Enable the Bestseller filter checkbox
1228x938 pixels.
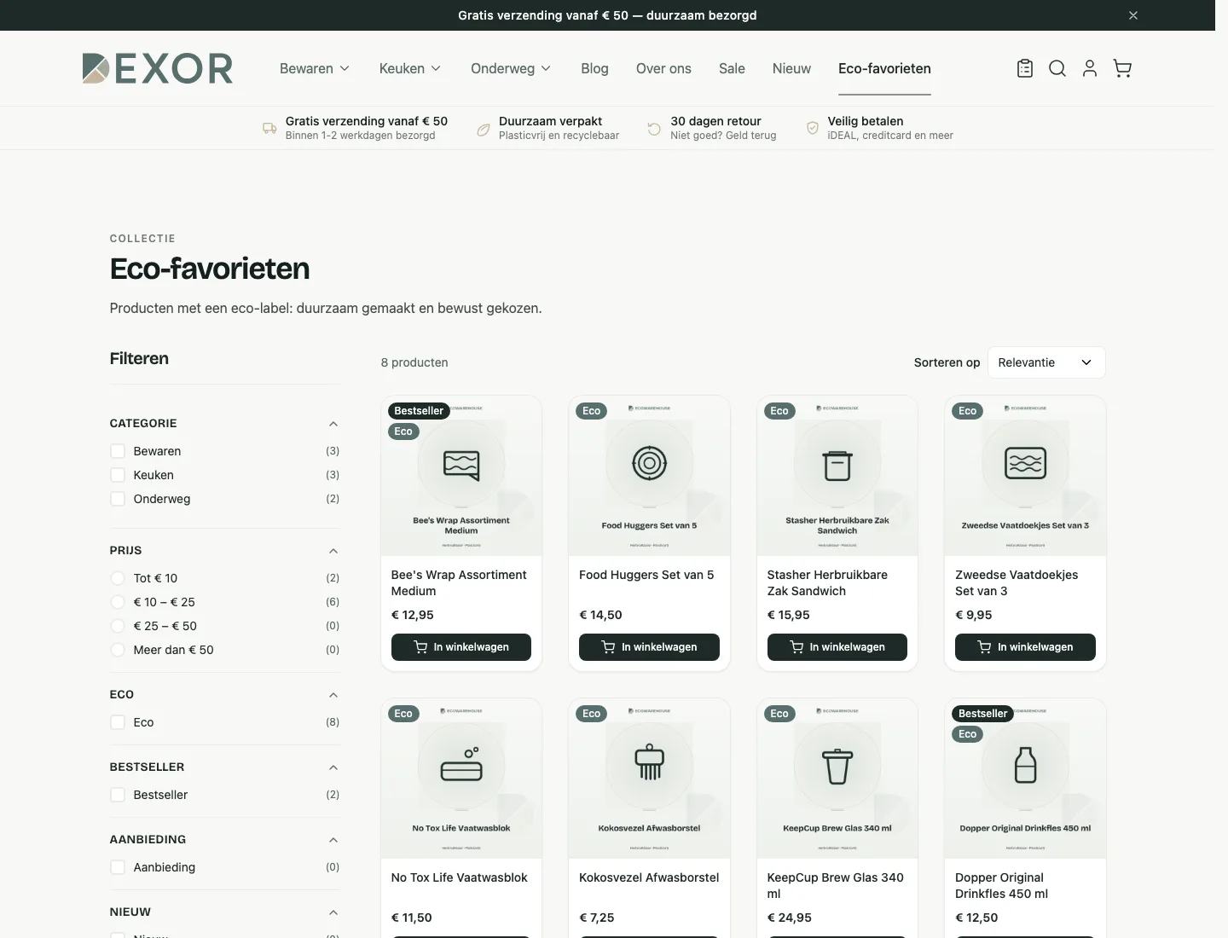(x=118, y=795)
